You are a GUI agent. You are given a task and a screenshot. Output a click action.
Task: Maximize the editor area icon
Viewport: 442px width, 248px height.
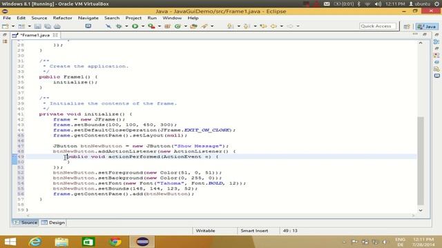click(425, 34)
